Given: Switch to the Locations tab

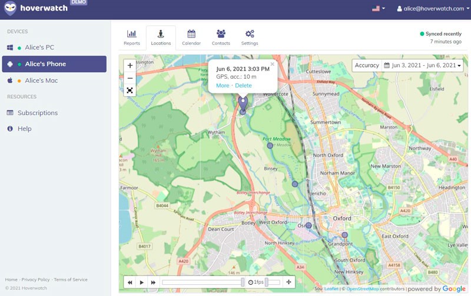Looking at the screenshot, I should tap(161, 38).
